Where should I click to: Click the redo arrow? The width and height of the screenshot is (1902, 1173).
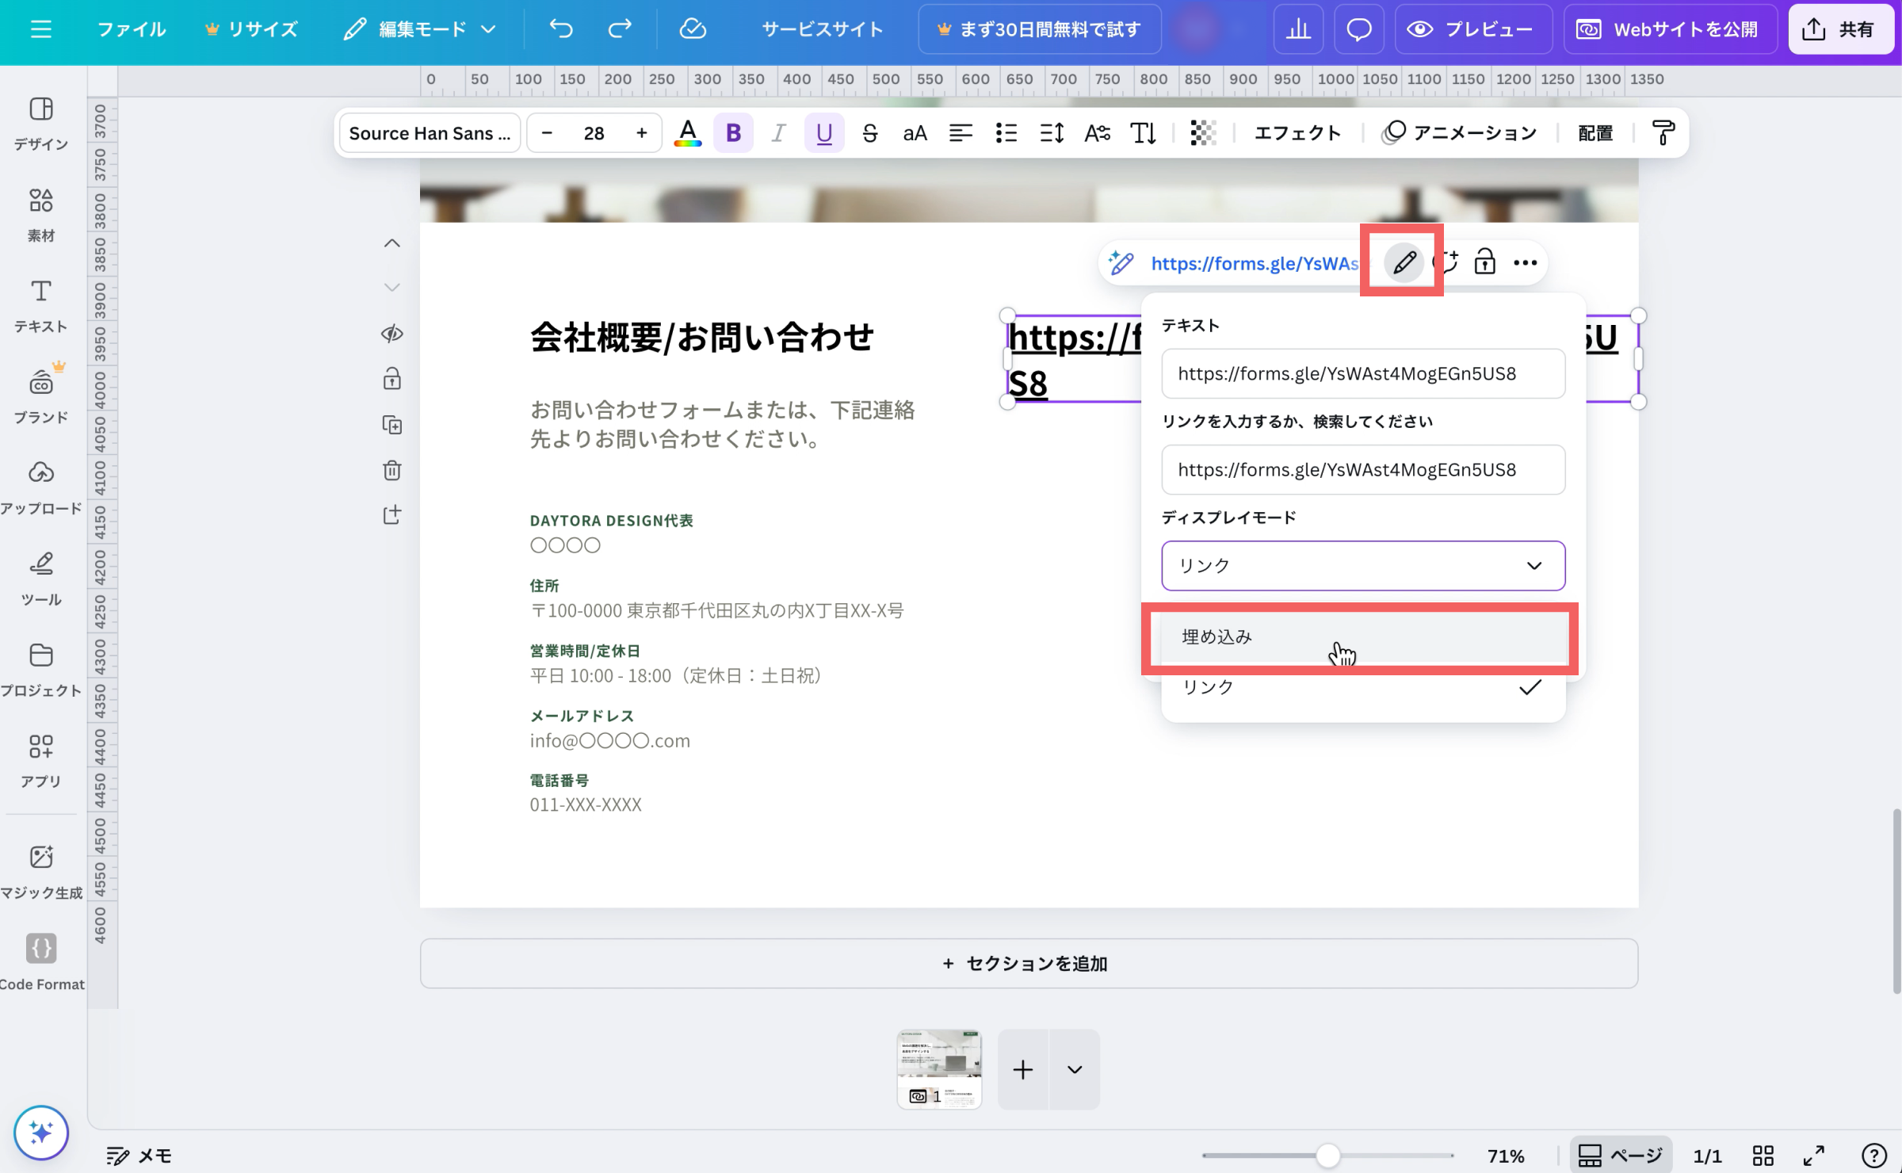(620, 29)
